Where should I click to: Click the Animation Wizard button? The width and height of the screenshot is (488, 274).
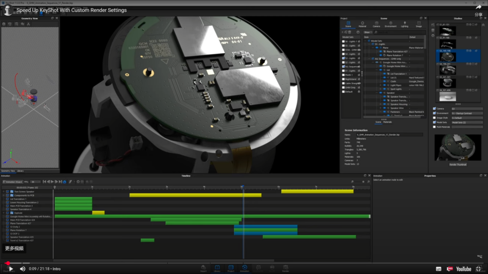pyautogui.click(x=13, y=182)
